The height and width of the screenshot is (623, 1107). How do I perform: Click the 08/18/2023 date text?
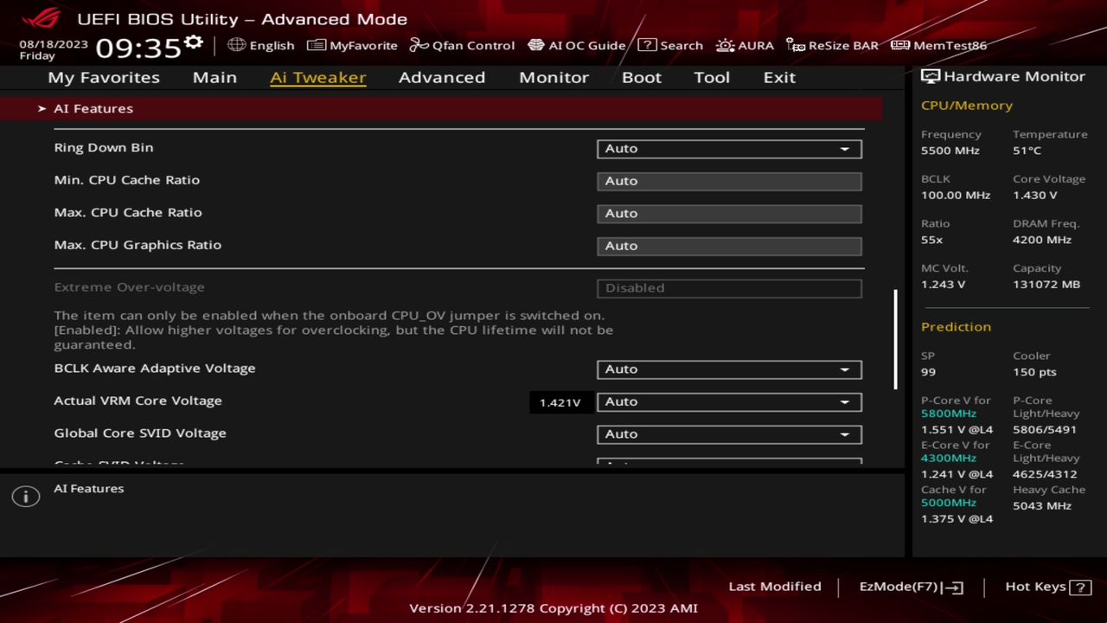click(x=54, y=43)
